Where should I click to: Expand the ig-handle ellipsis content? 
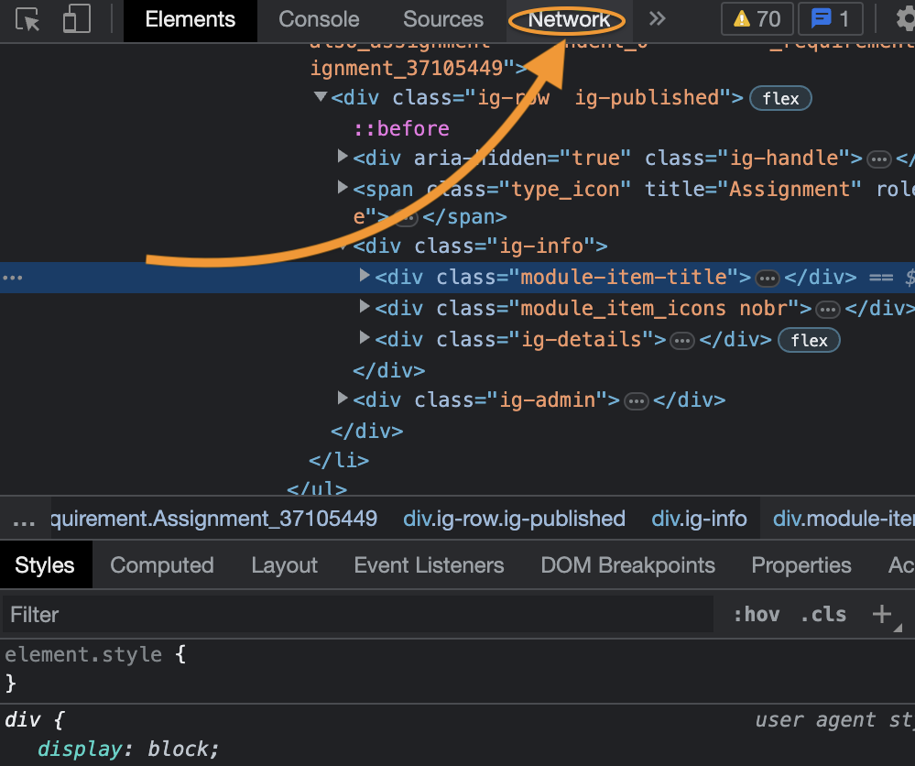pyautogui.click(x=878, y=159)
